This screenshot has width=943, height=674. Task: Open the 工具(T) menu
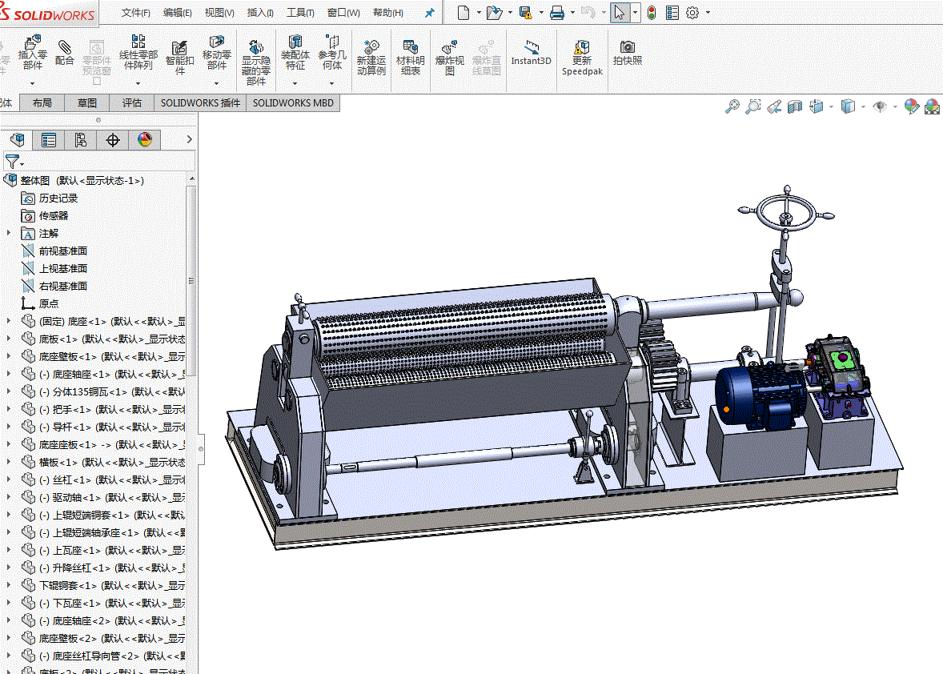(300, 13)
